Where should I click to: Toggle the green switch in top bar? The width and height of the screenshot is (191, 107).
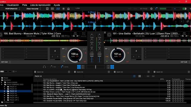pyautogui.click(x=184, y=9)
